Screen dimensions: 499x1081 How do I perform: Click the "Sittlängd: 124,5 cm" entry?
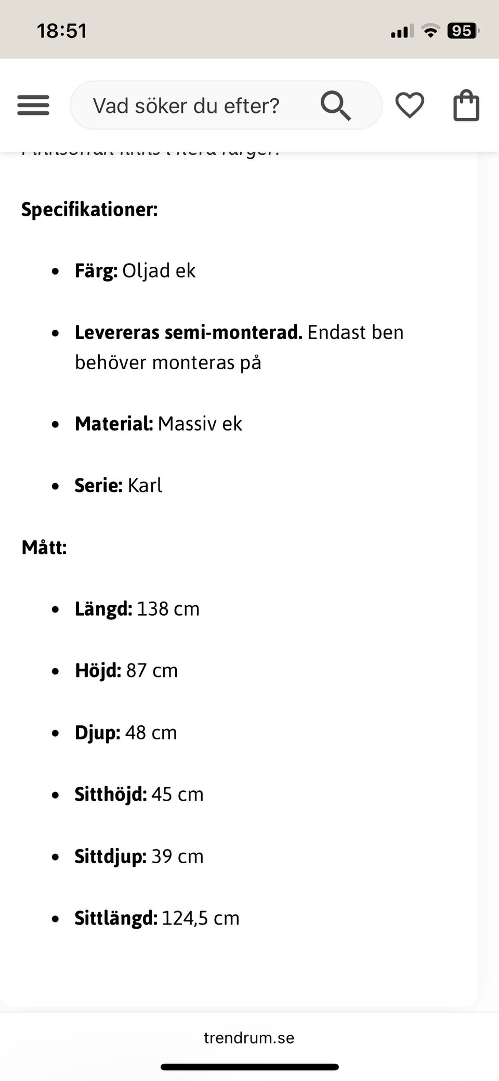[157, 918]
